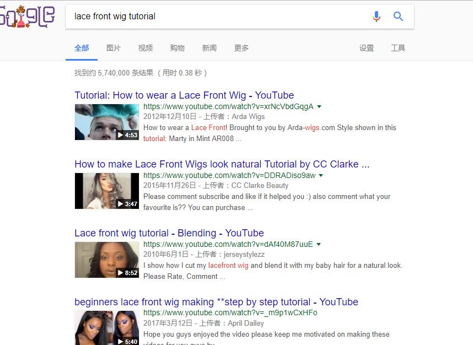Image resolution: width=473 pixels, height=345 pixels.
Task: Select the 全部 tab
Action: tap(82, 48)
